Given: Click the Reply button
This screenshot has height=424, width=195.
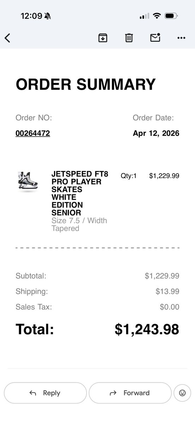Looking at the screenshot, I should click(45, 393).
